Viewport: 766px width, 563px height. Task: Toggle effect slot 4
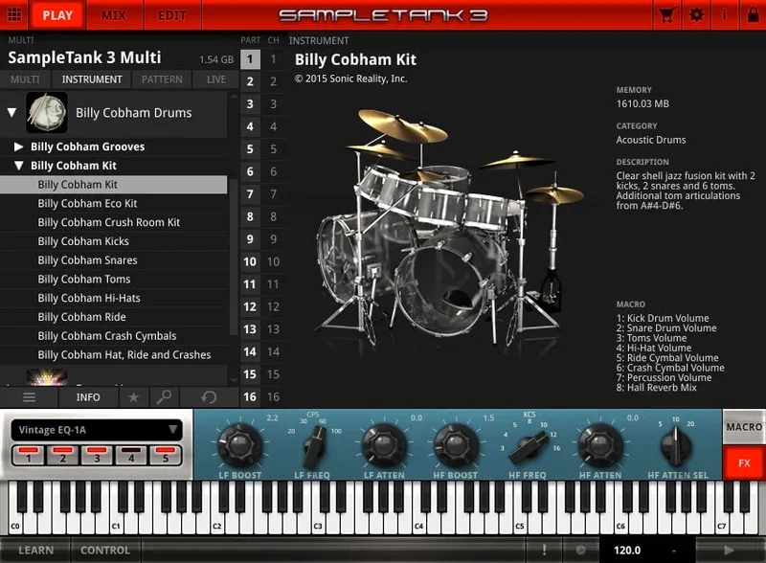(x=131, y=455)
